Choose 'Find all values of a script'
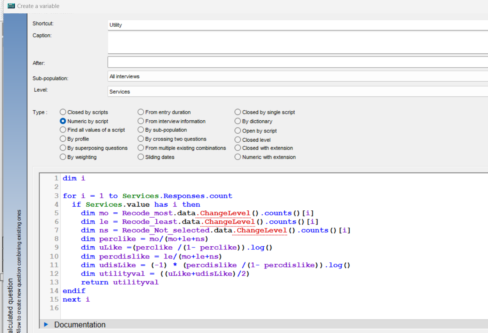 (63, 130)
